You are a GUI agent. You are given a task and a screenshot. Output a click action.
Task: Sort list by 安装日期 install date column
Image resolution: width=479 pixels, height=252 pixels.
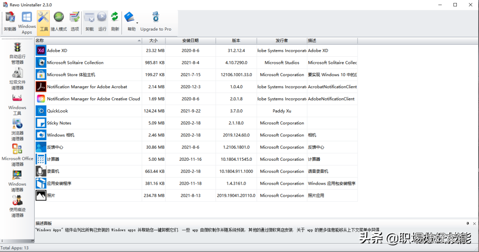pyautogui.click(x=190, y=40)
